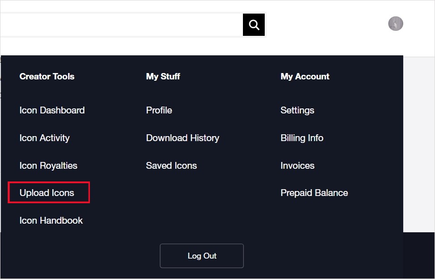Open Saved Icons list
The height and width of the screenshot is (279, 435).
coord(172,166)
